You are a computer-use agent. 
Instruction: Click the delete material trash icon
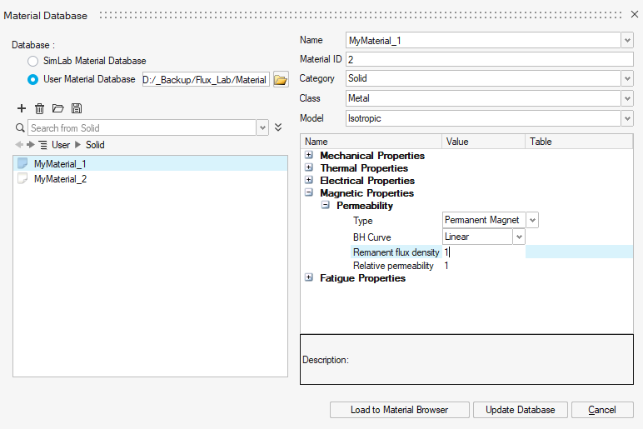tap(39, 109)
